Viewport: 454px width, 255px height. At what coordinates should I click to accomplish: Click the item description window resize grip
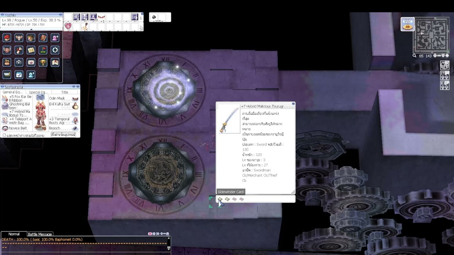tap(293, 192)
